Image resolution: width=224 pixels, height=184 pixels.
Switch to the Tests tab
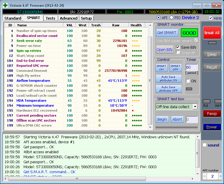coord(50,18)
